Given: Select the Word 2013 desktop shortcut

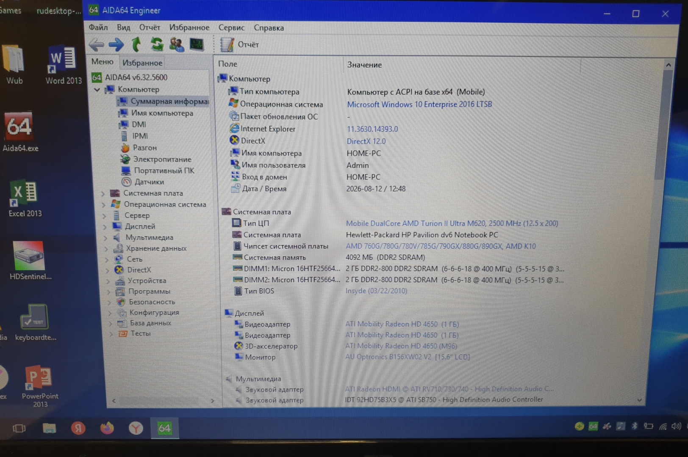Looking at the screenshot, I should click(x=64, y=65).
